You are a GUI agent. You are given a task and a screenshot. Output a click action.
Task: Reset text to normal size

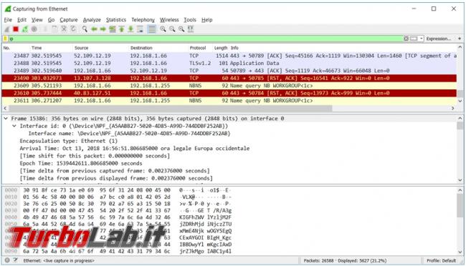[x=181, y=29]
